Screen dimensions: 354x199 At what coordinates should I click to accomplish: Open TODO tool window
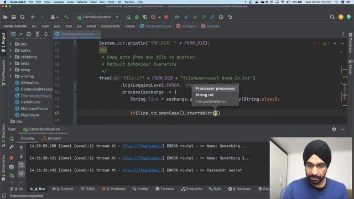click(87, 189)
